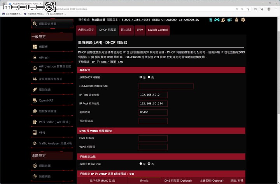
Task: Open the network setup wizard sidebar item
Action: pyautogui.click(x=52, y=24)
